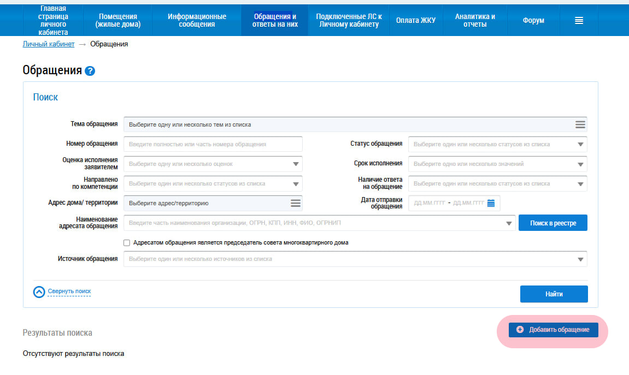Open the Информационные сообщения tab
Screen dimensions: 629x375
197,20
